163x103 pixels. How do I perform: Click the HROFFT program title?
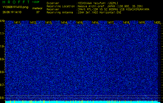click(16, 2)
